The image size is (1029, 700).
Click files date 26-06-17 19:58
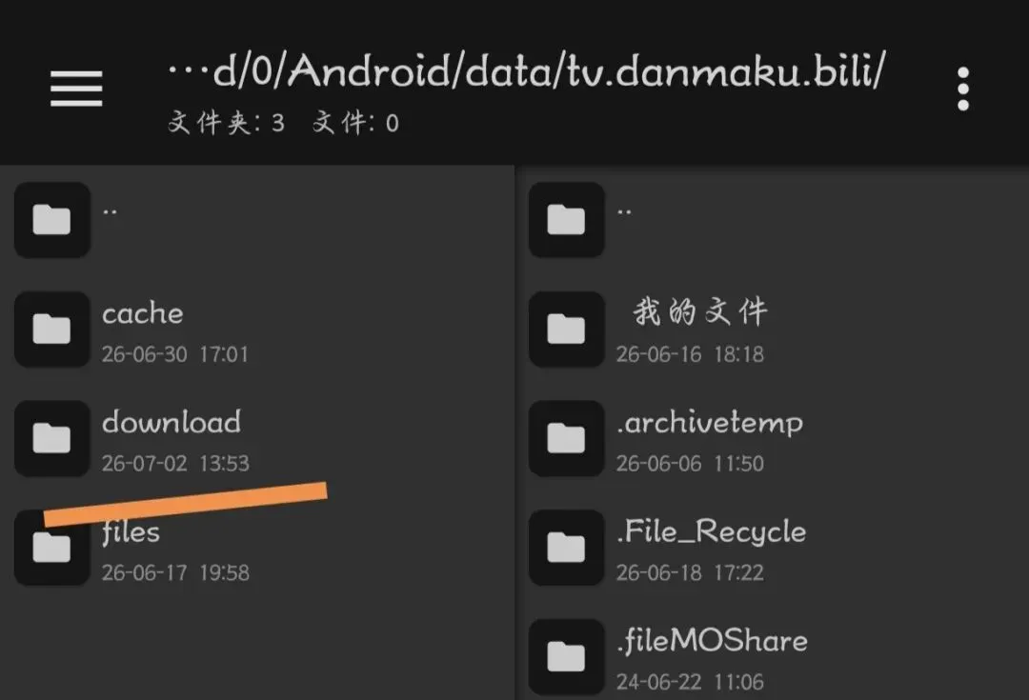[175, 572]
